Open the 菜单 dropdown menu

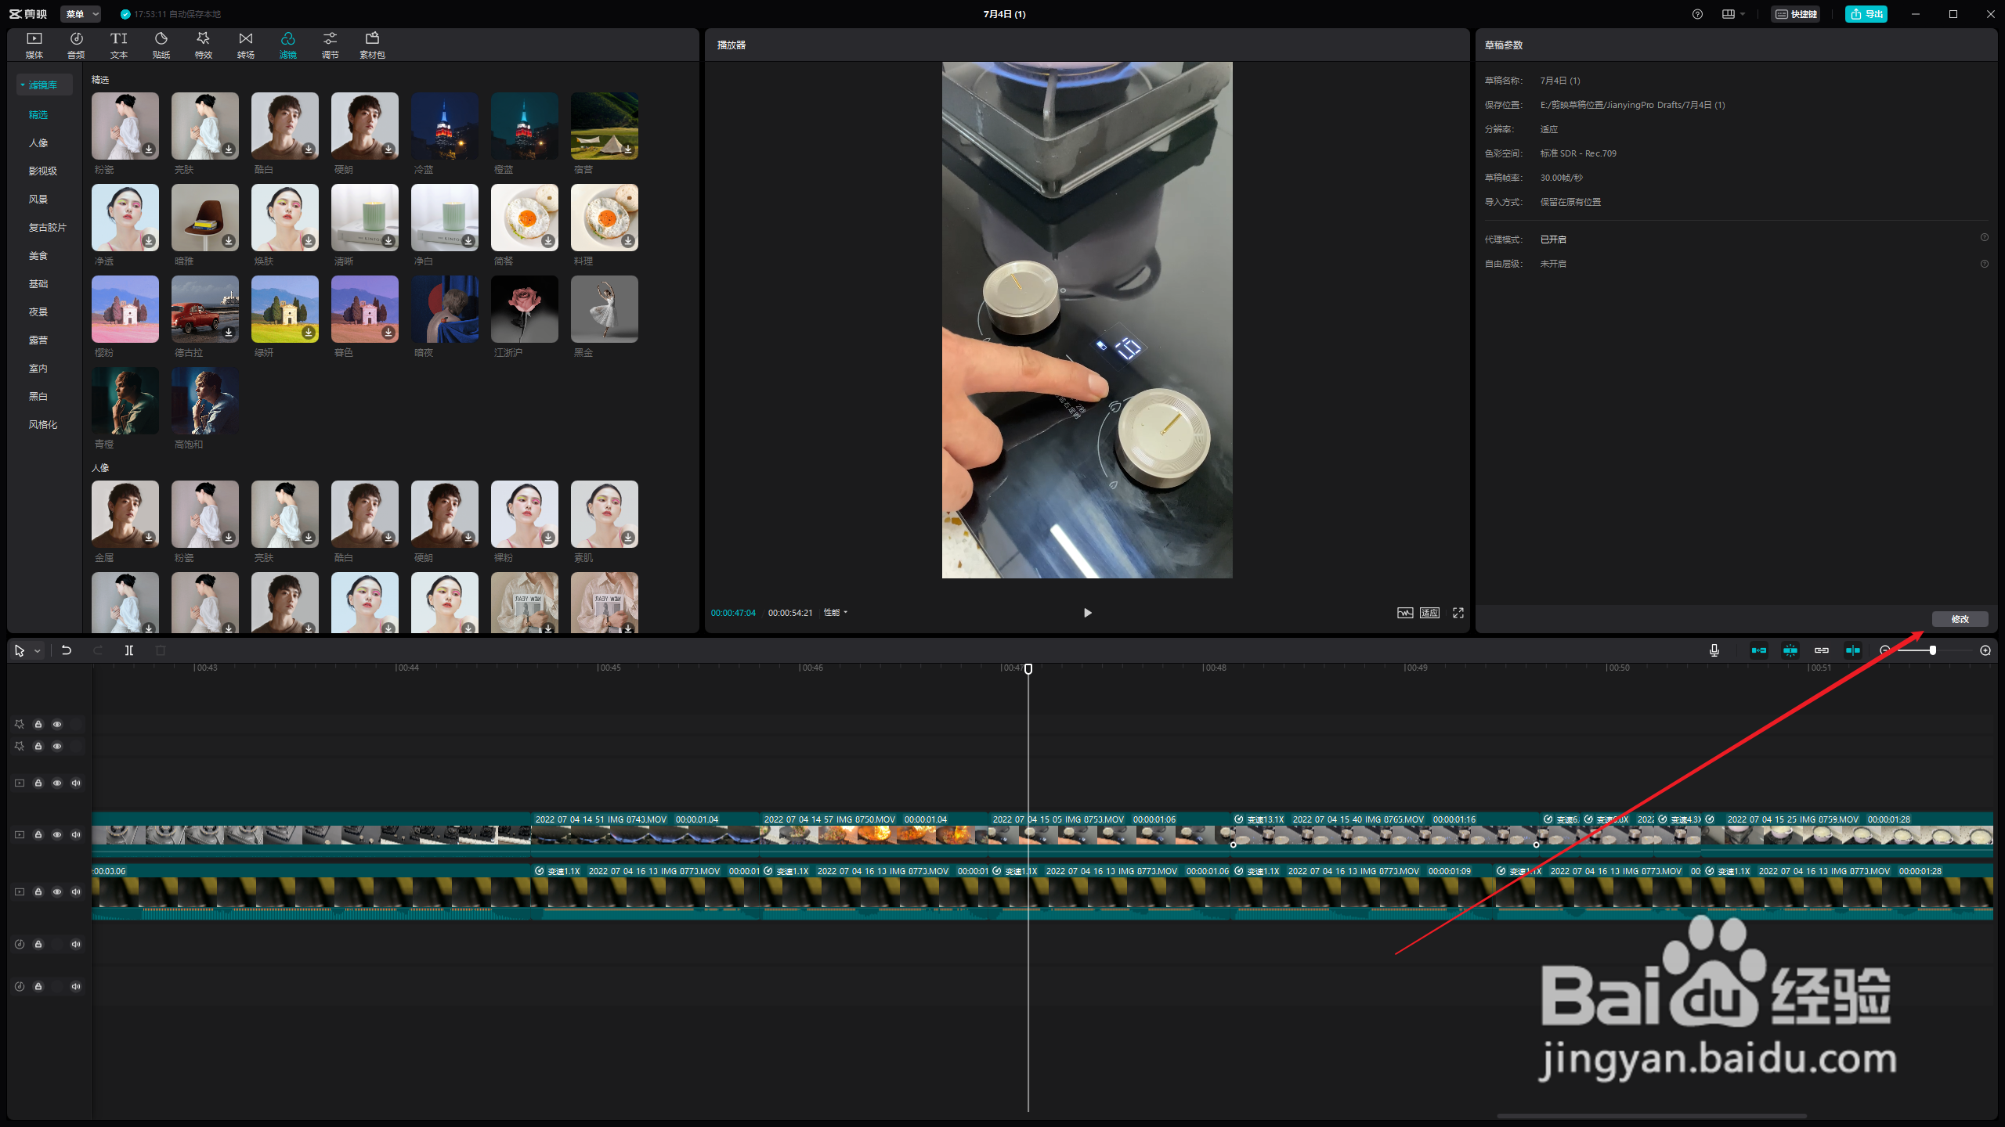pyautogui.click(x=82, y=14)
